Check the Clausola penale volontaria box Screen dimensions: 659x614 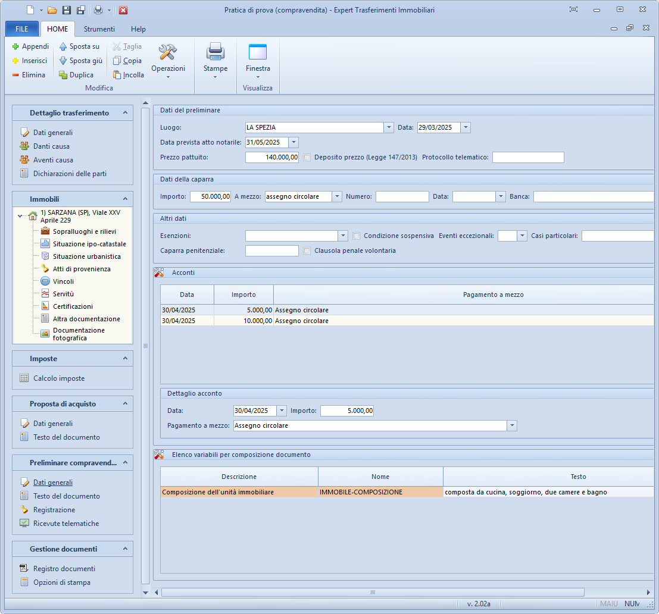(307, 251)
